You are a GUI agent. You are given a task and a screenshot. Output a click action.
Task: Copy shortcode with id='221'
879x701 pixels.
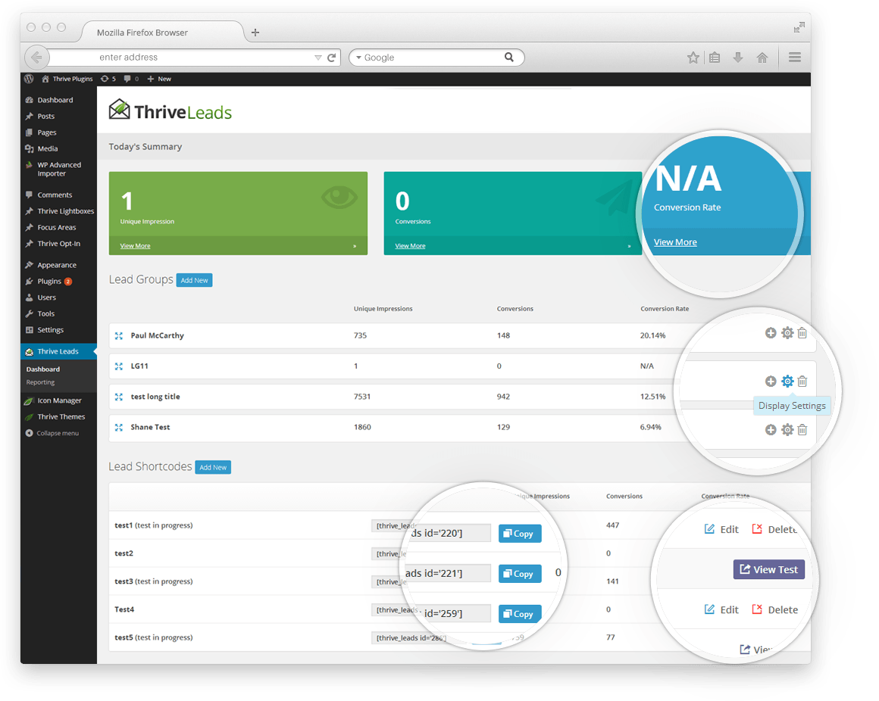pyautogui.click(x=520, y=574)
